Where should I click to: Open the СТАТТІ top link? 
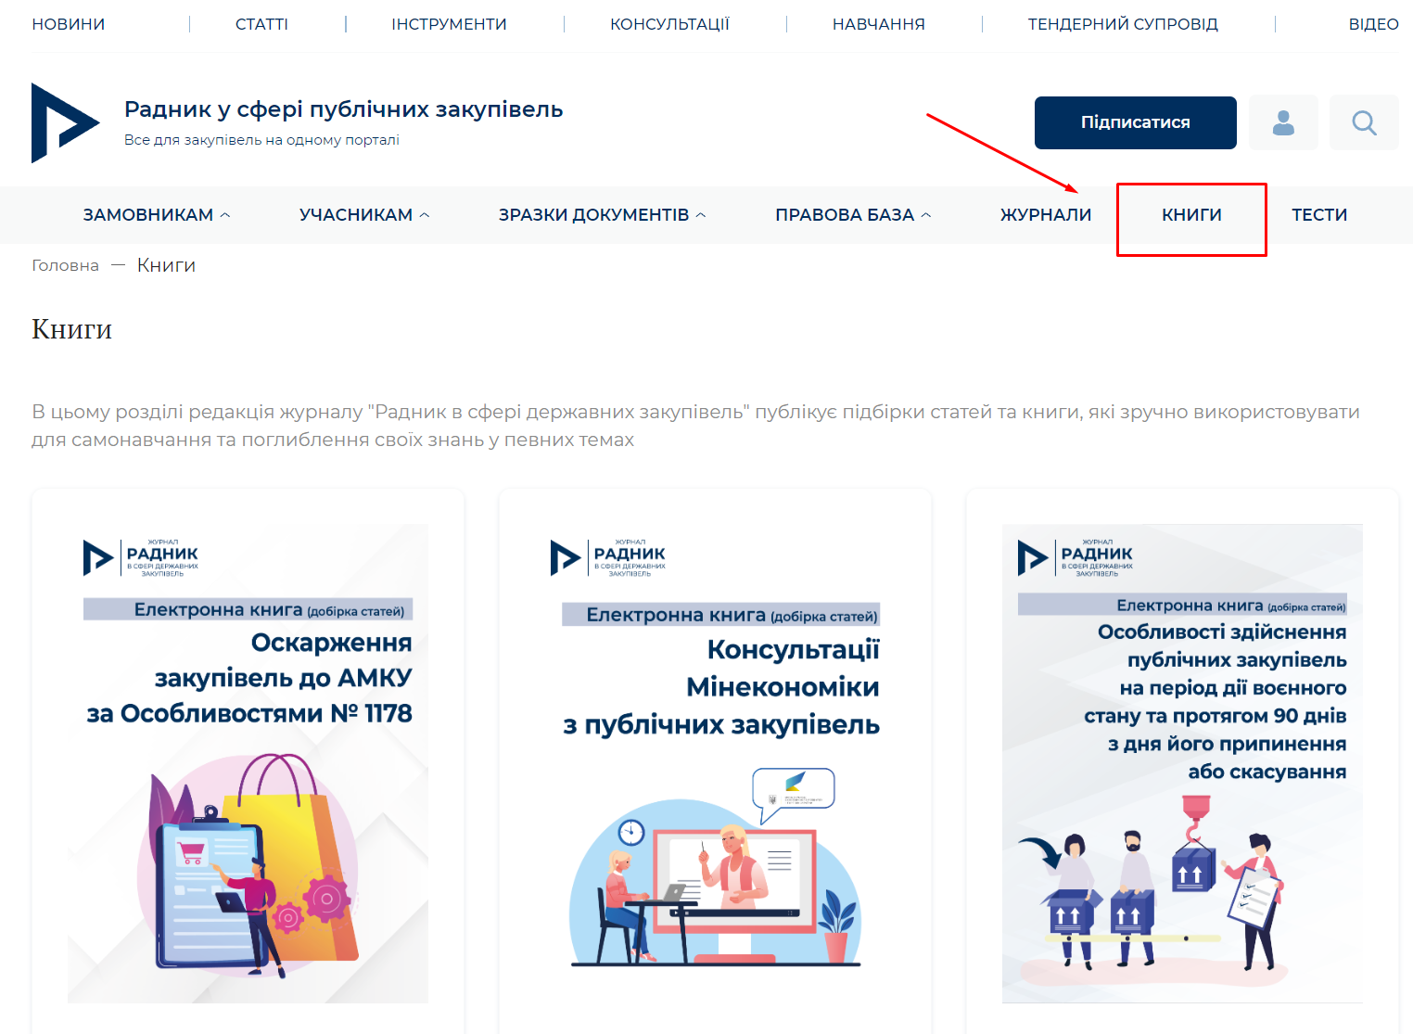click(261, 24)
